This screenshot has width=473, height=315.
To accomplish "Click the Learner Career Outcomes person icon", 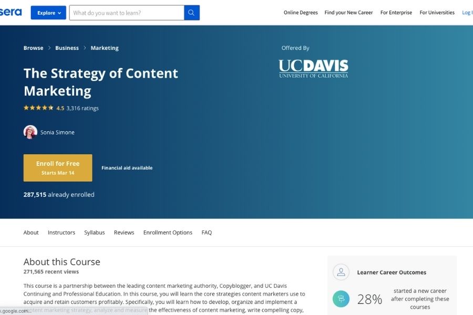I will pyautogui.click(x=341, y=272).
